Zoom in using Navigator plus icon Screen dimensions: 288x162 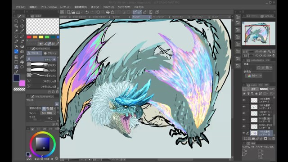click(261, 52)
